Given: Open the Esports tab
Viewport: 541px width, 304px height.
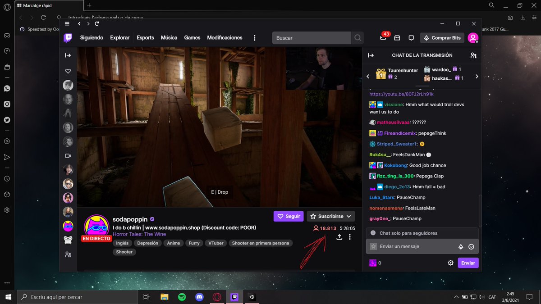Looking at the screenshot, I should [x=145, y=38].
